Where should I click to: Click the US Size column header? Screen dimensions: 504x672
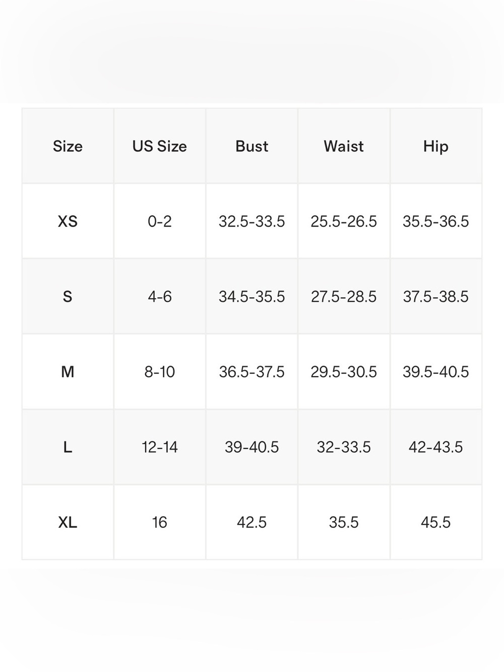[x=160, y=146]
